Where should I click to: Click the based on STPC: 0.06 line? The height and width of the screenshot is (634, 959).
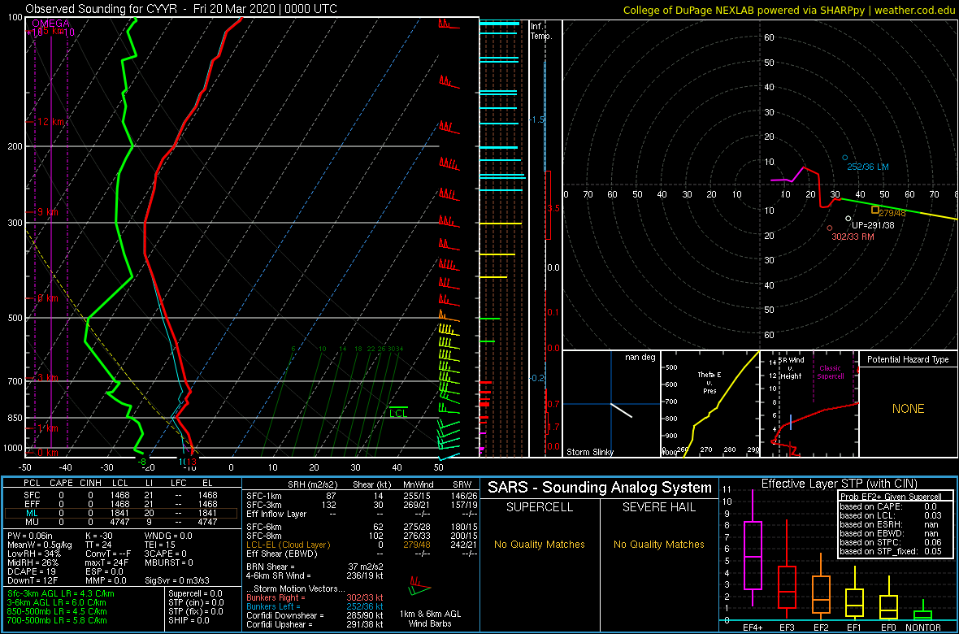click(889, 541)
